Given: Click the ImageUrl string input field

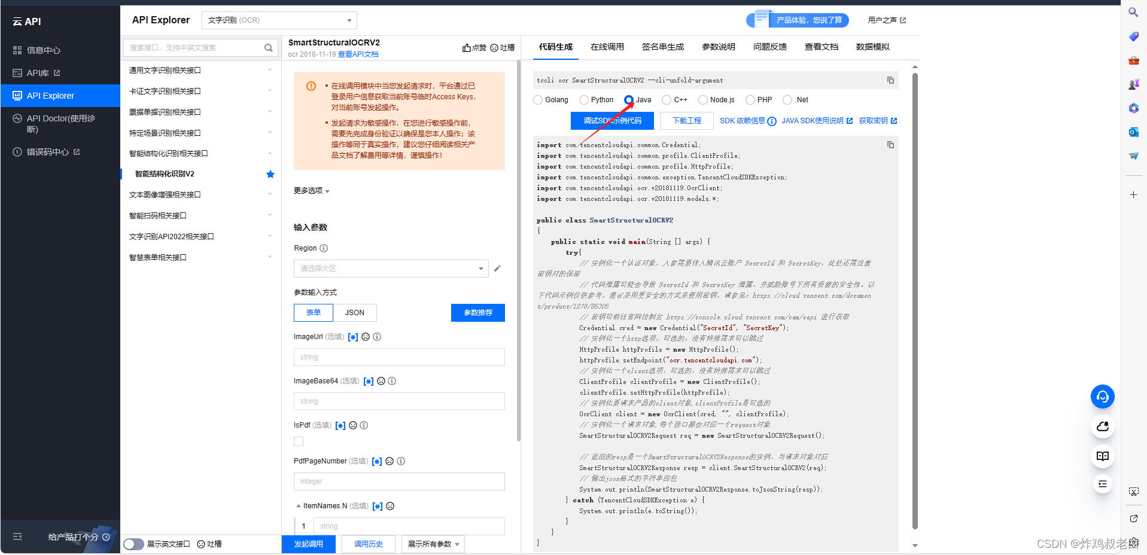Looking at the screenshot, I should coord(399,357).
